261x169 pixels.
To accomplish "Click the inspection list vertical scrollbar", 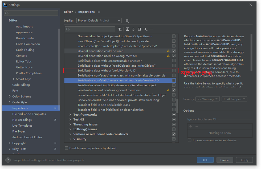I will pos(177,106).
